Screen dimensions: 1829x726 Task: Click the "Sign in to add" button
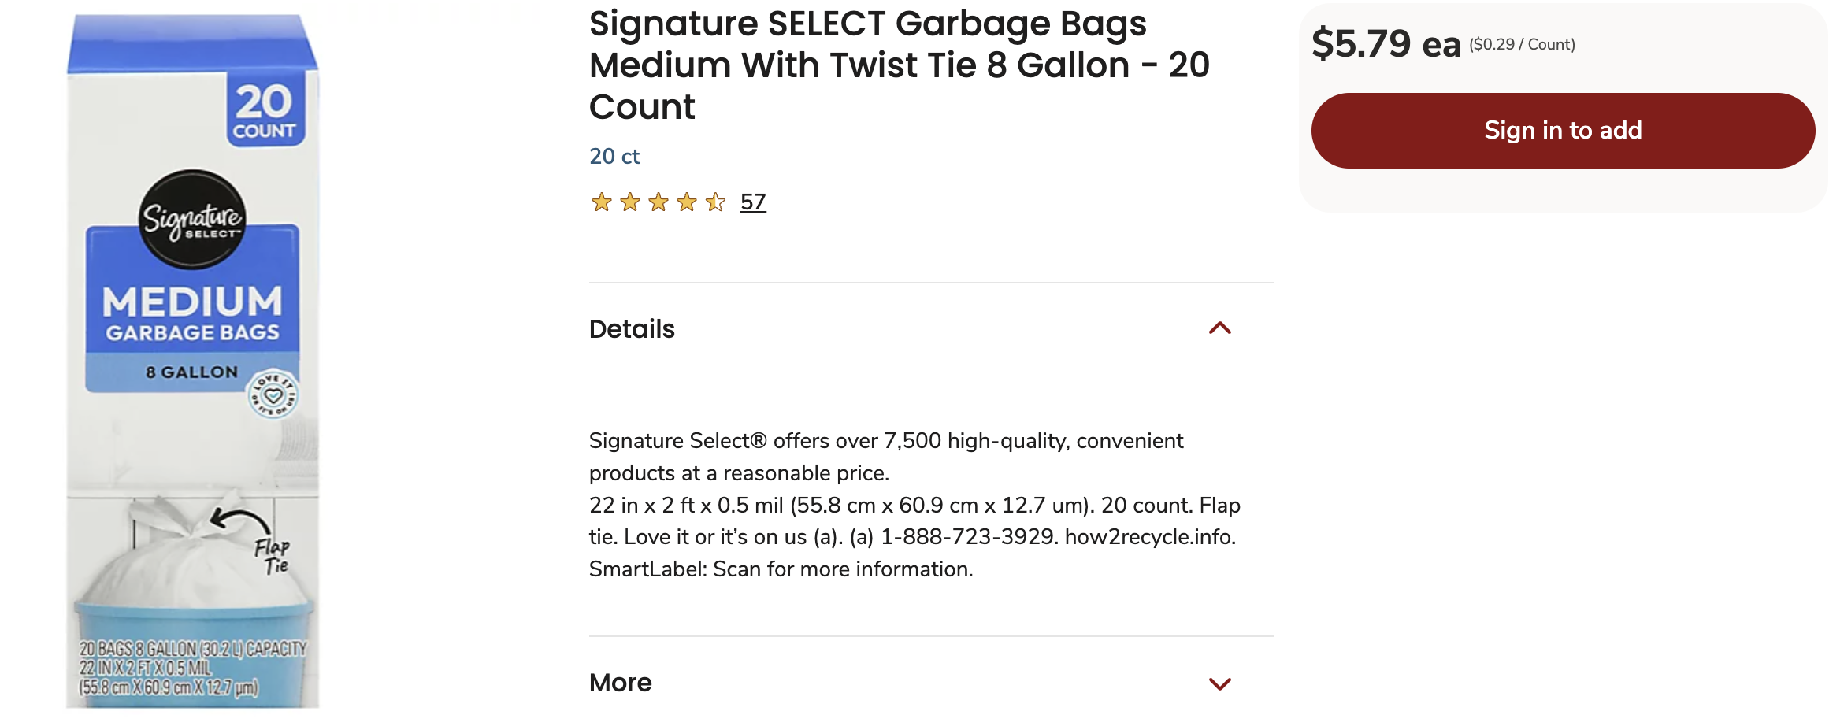pos(1563,131)
